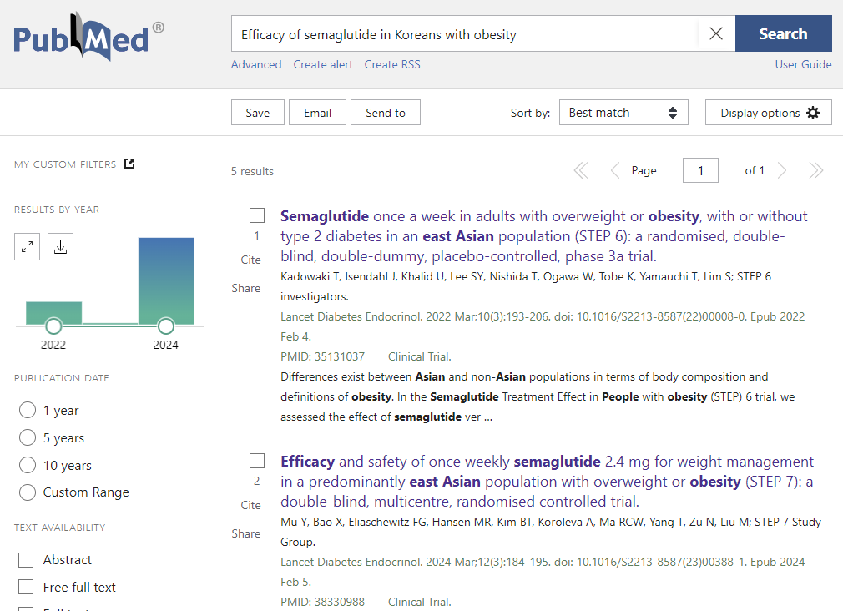Open My Custom Filters external link icon

coord(129,164)
